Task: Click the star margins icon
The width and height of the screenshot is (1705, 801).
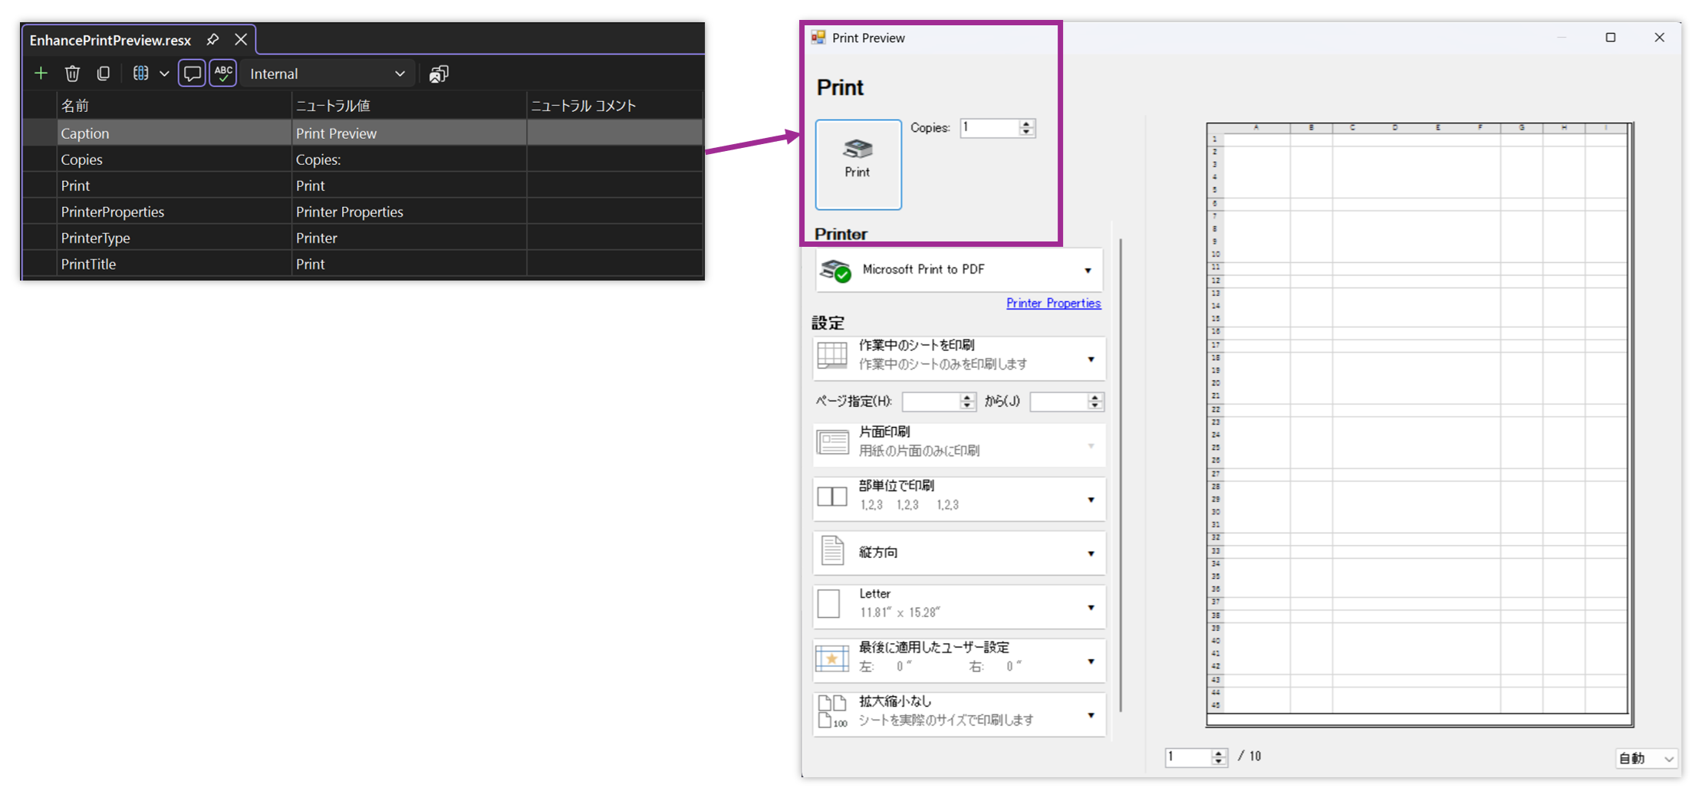Action: click(832, 658)
